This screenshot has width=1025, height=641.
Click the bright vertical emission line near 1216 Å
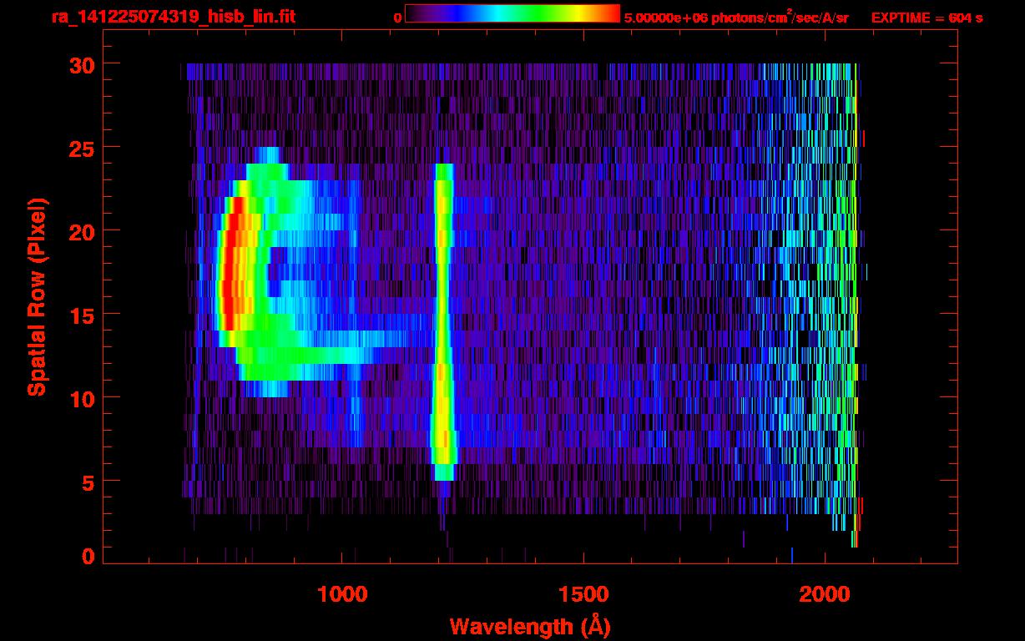(x=442, y=321)
